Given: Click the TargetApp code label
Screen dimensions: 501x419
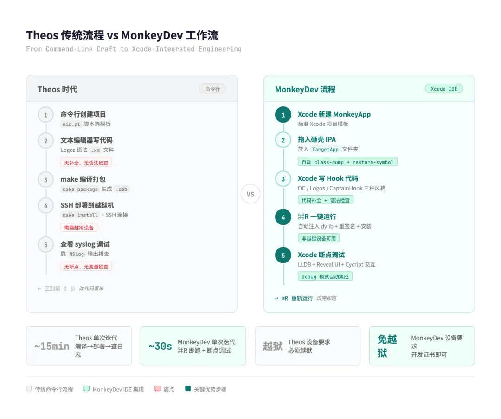Looking at the screenshot, I should 325,150.
